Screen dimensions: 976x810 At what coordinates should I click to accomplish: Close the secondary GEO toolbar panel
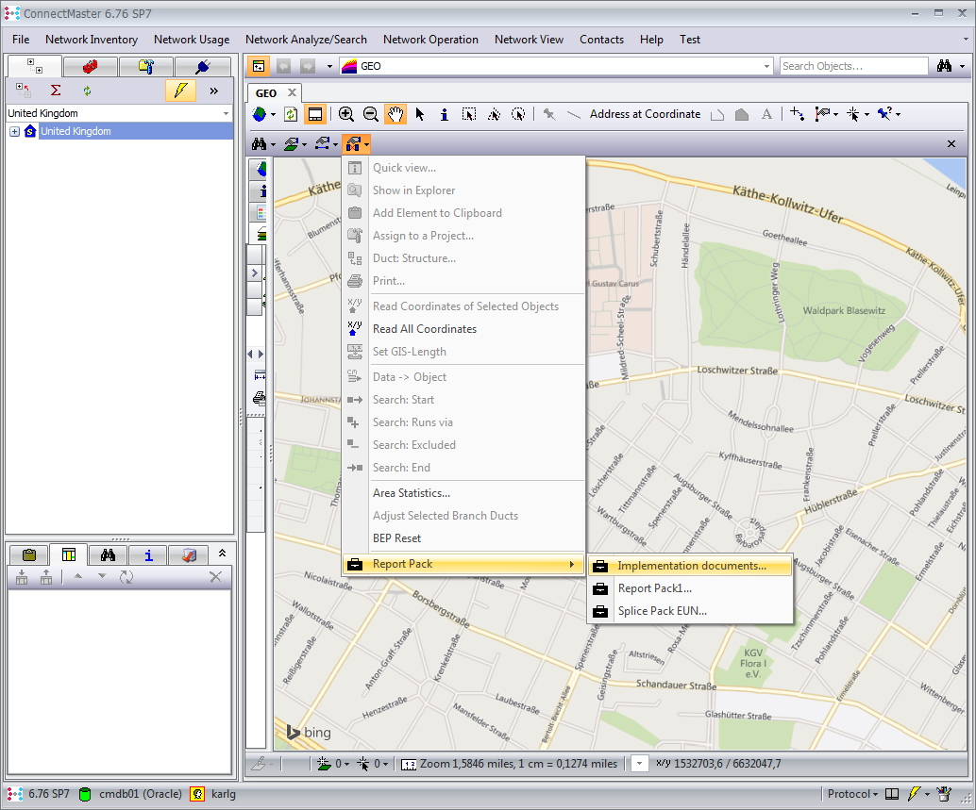[x=951, y=144]
